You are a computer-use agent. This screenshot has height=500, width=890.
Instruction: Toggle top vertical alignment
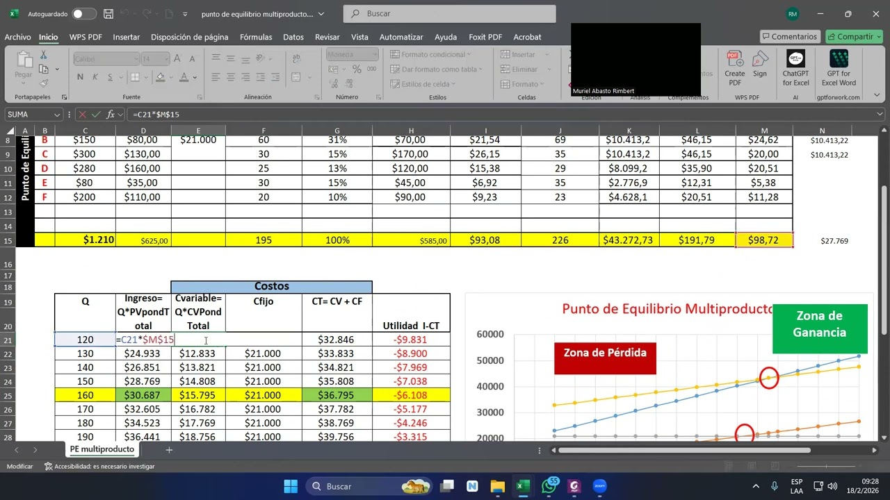pos(216,58)
